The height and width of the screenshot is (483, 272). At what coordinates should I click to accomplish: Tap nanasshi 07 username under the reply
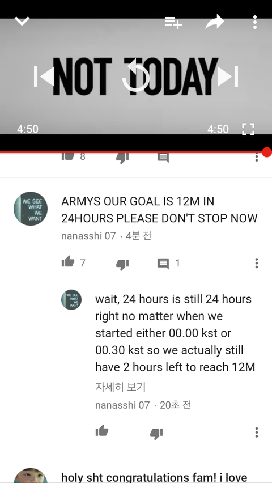coord(122,405)
